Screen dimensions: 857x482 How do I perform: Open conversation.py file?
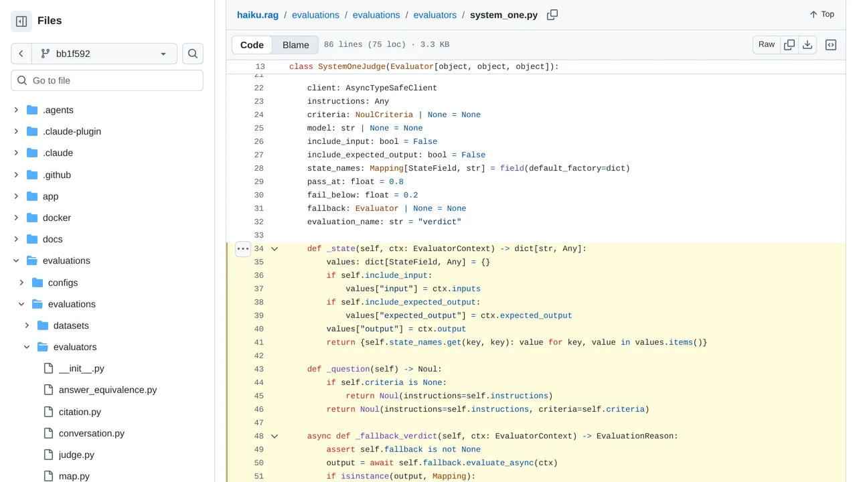[x=92, y=433]
